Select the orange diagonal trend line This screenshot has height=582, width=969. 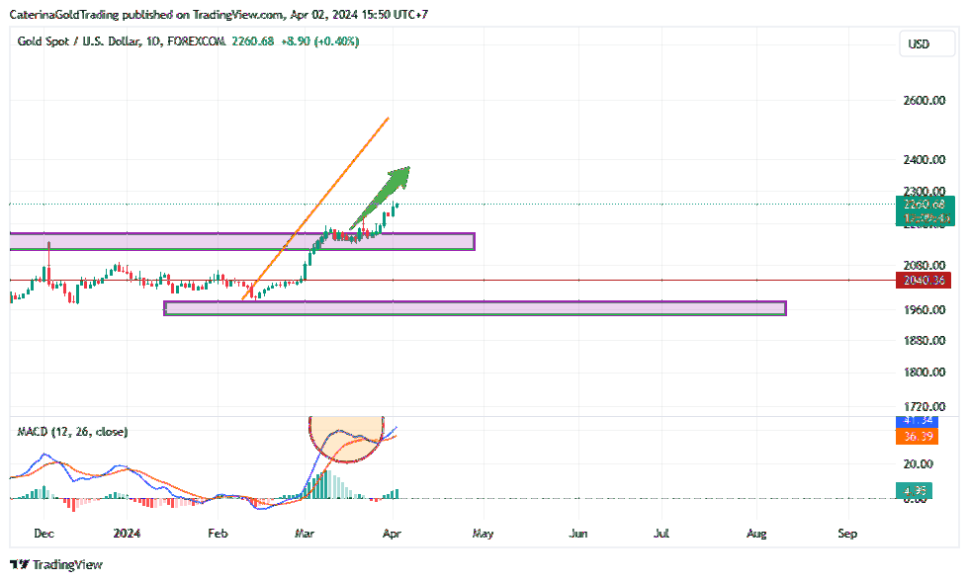315,208
